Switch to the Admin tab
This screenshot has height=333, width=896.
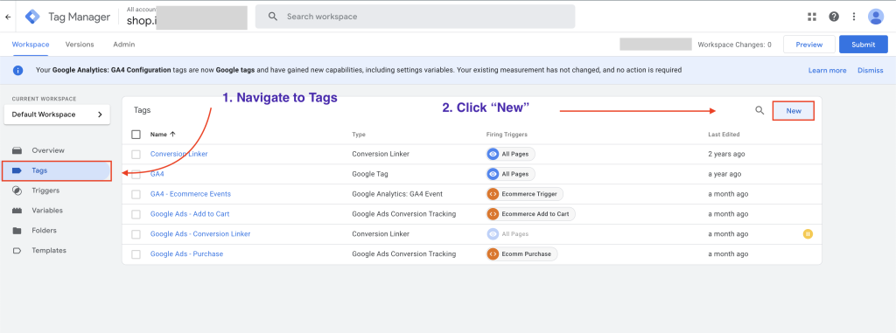click(124, 45)
